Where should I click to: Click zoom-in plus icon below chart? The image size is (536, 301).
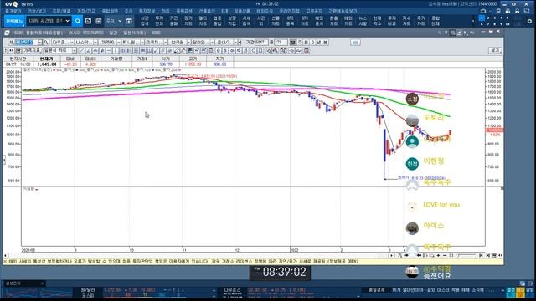(439, 255)
